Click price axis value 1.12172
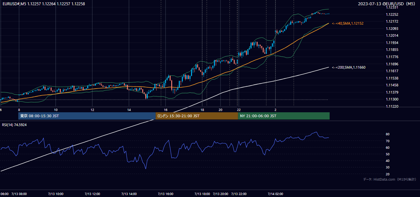420x197 pixels. point(392,21)
